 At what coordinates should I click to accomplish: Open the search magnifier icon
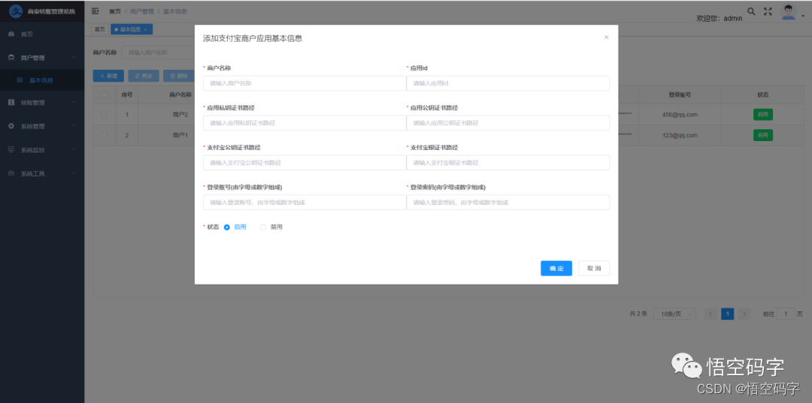click(751, 11)
